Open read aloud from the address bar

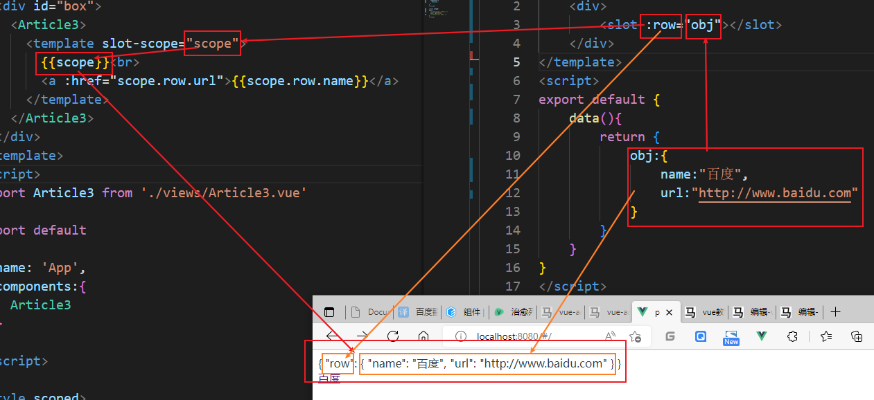click(x=609, y=336)
